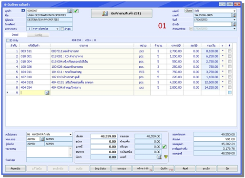Screen dimensions: 245x178
Task: Toggle checkbox right of price table dropdown
Action: tap(62, 29)
